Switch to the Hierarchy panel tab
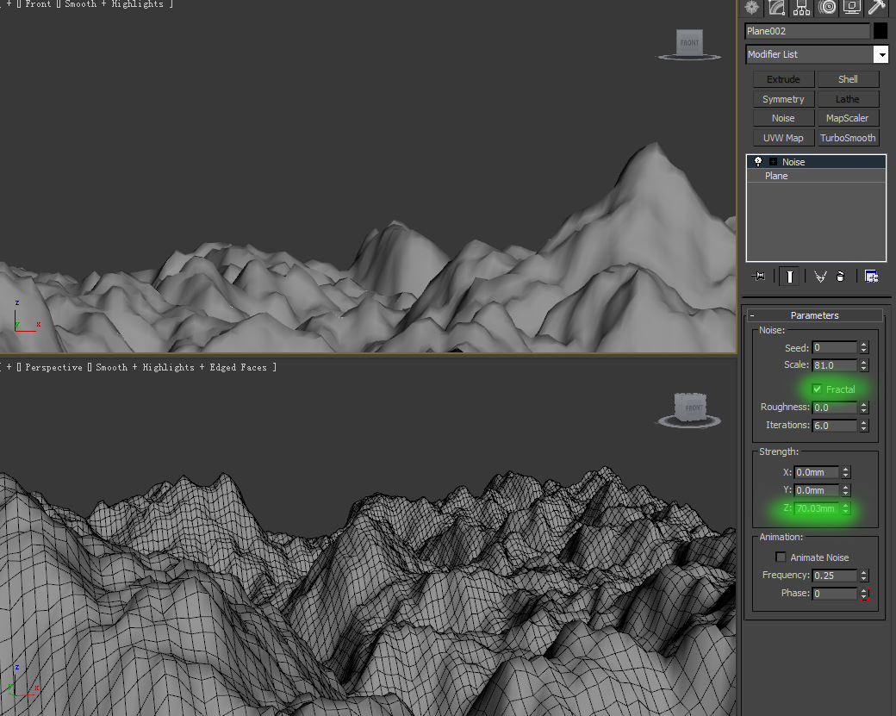The height and width of the screenshot is (716, 896). point(802,8)
